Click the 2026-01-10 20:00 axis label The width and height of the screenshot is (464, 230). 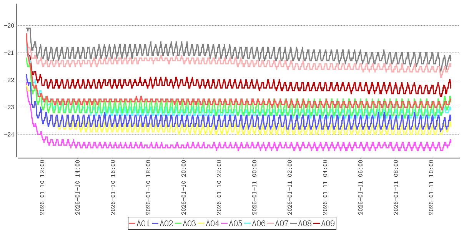click(x=184, y=188)
